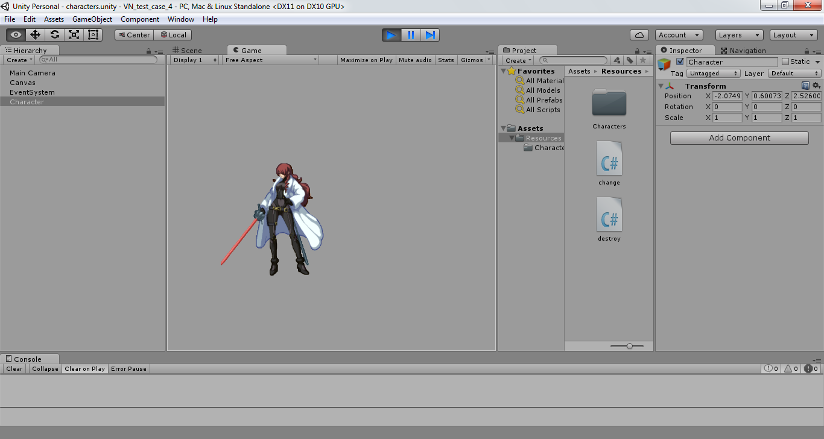
Task: Open the Layout dropdown
Action: click(794, 35)
